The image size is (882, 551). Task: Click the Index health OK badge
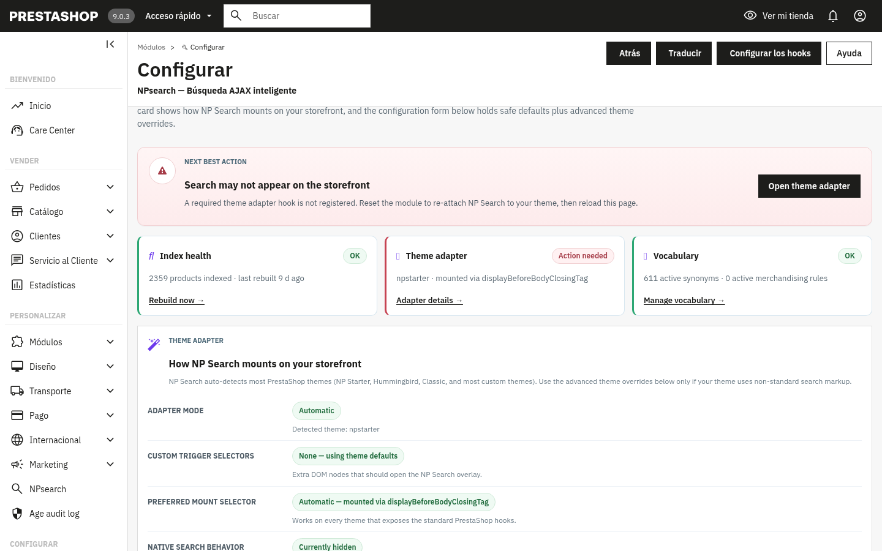tap(355, 256)
